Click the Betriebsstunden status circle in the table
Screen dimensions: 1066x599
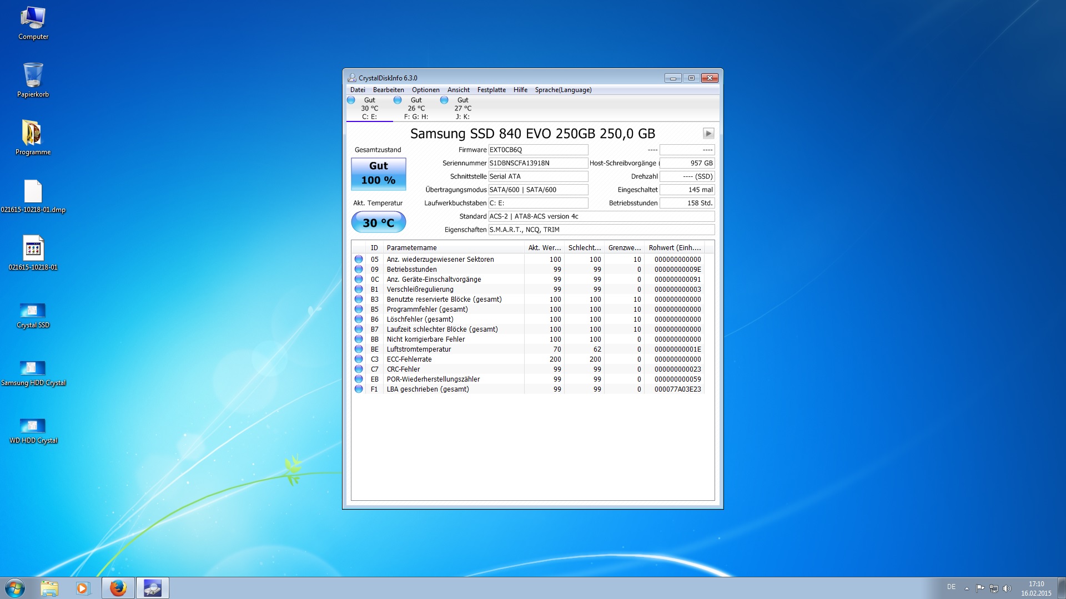coord(359,270)
